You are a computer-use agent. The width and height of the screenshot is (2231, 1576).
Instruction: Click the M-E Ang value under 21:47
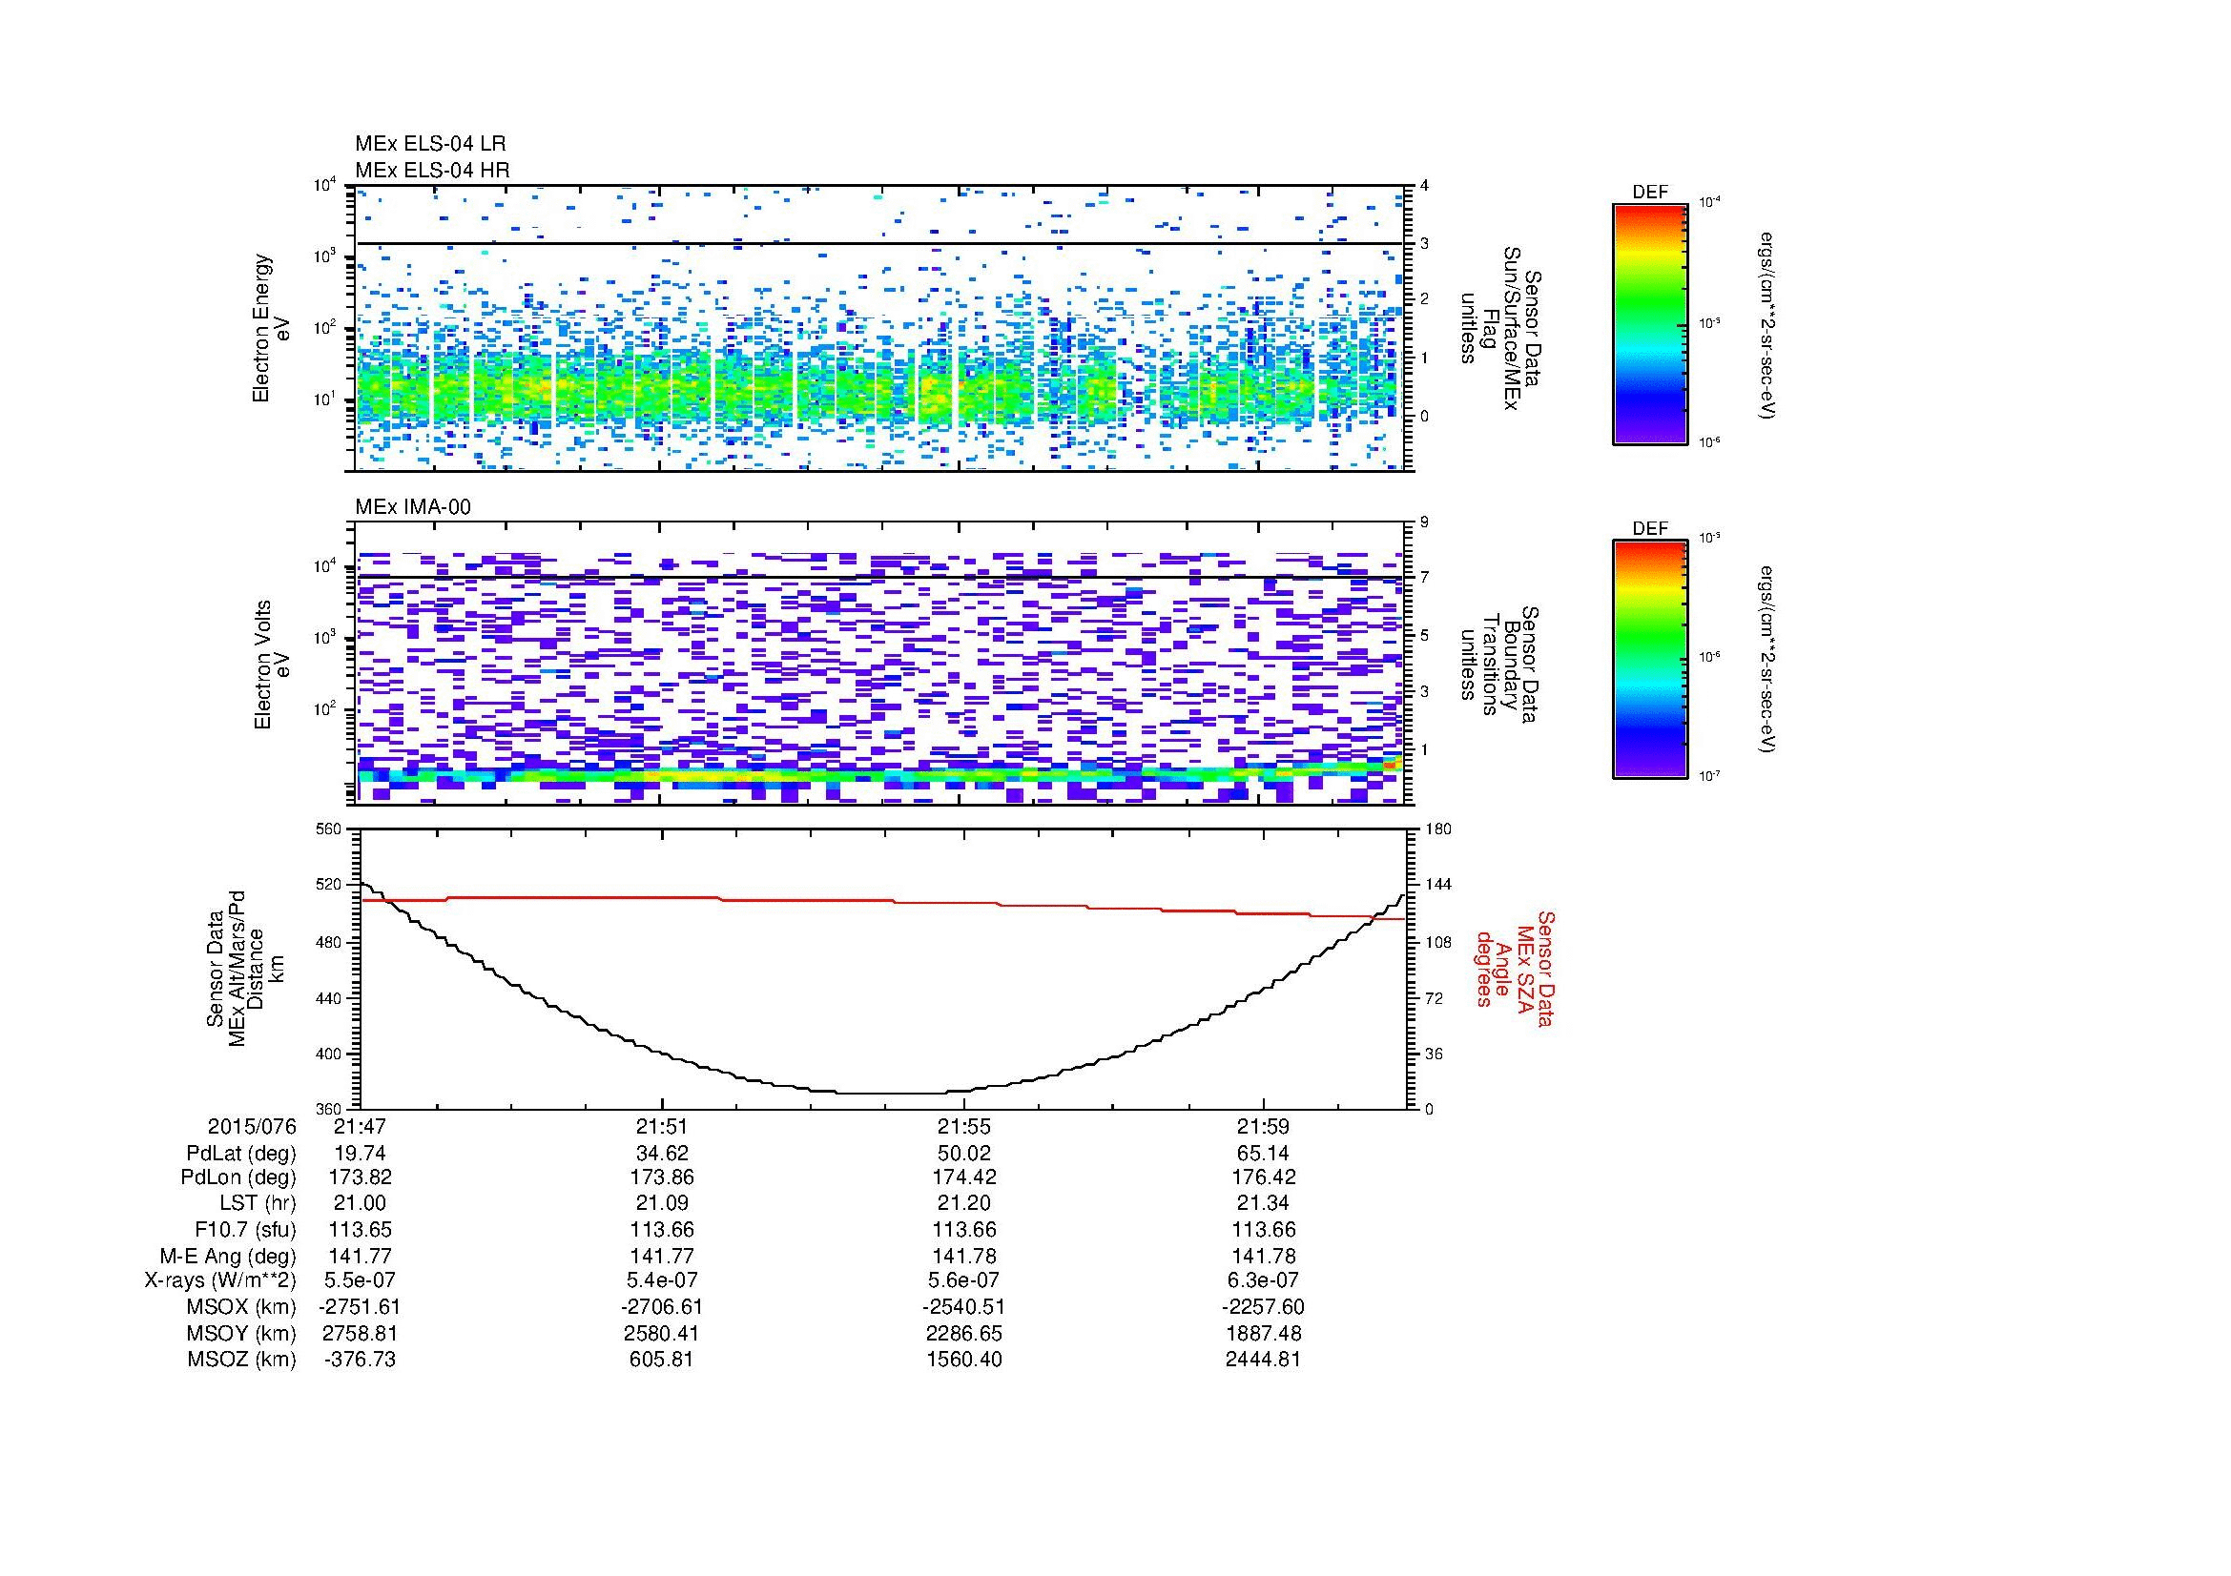tap(360, 1257)
